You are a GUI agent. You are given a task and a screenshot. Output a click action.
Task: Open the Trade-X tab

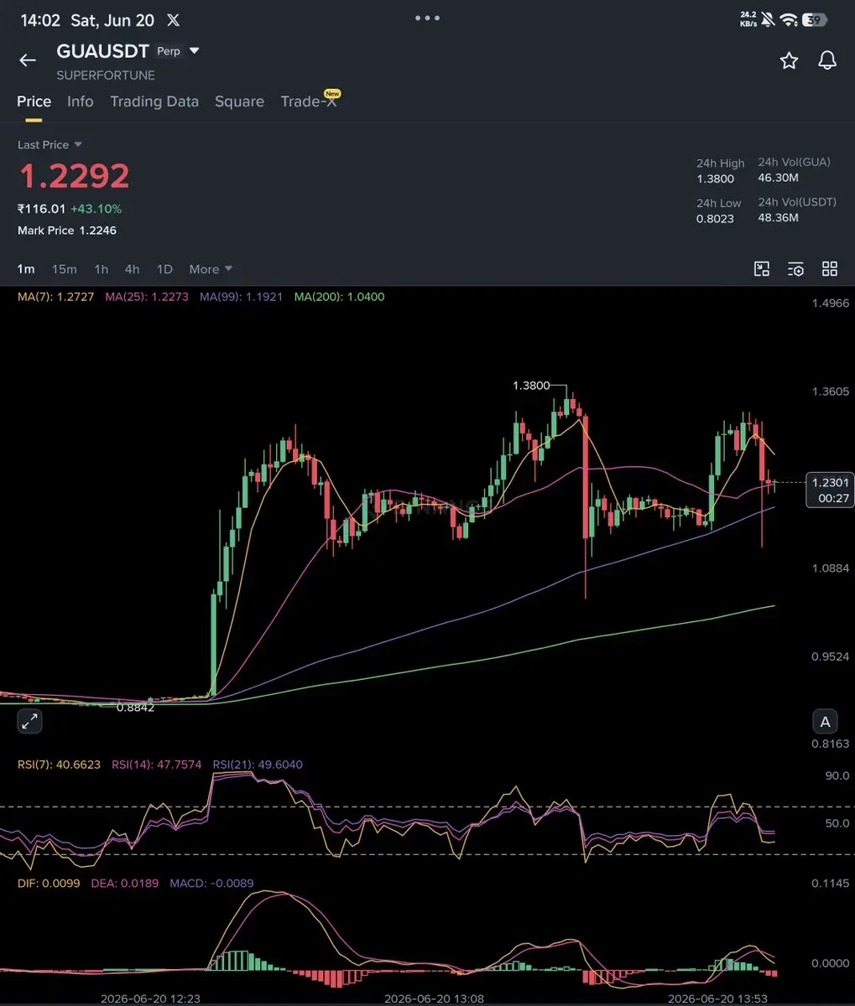point(309,101)
